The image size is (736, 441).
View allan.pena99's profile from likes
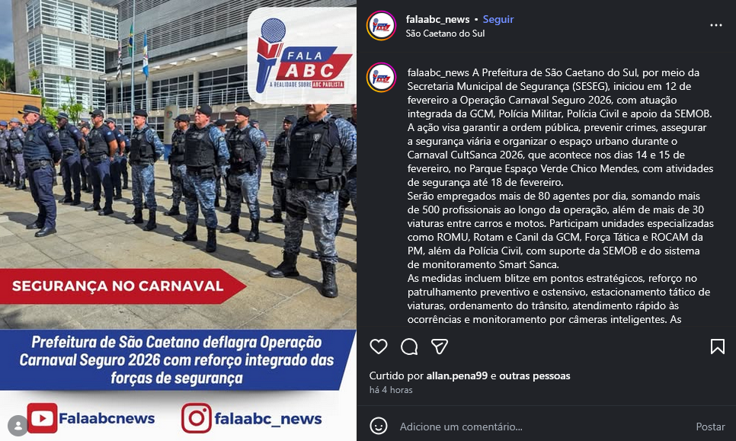456,375
